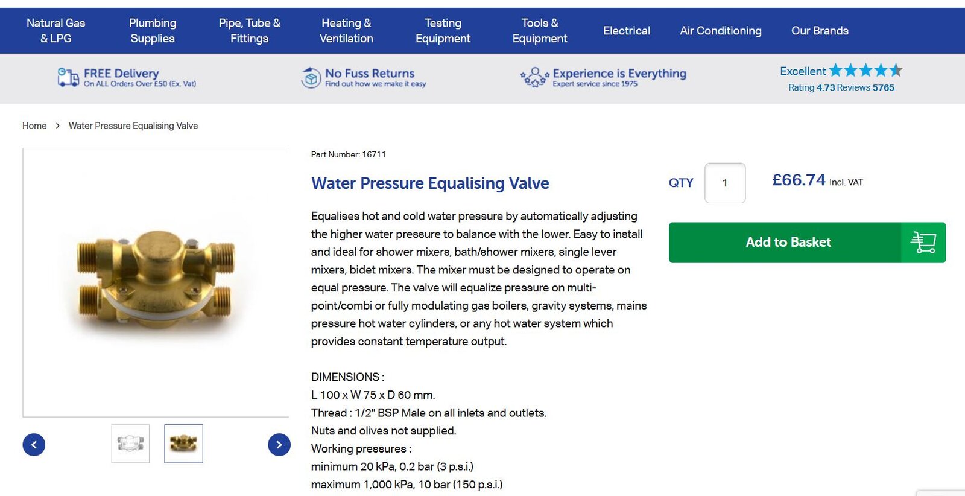The width and height of the screenshot is (965, 496).
Task: Open the Air Conditioning menu
Action: pyautogui.click(x=720, y=31)
